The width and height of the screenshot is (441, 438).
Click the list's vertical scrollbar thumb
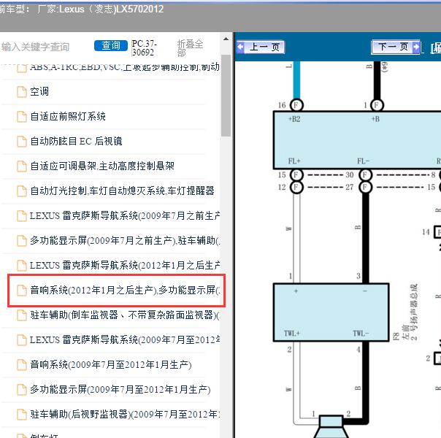click(x=226, y=96)
